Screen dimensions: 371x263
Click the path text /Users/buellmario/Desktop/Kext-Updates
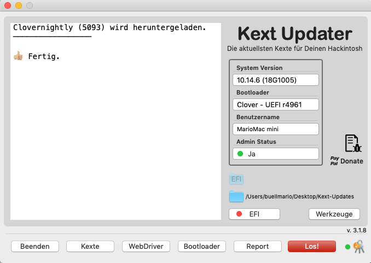(x=300, y=196)
